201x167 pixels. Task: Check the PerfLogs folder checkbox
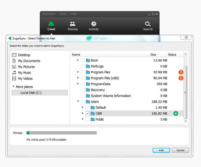(83, 66)
